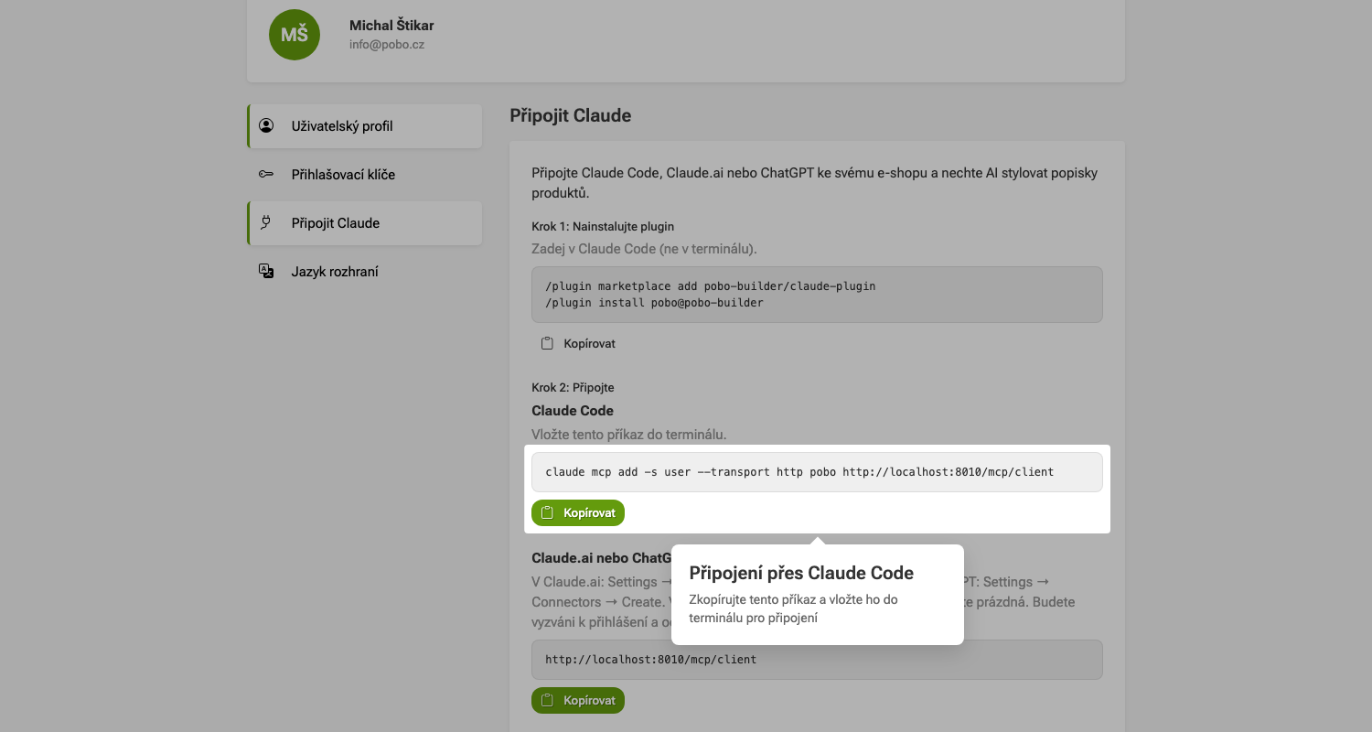Open Jazyk rozhraní language settings

pyautogui.click(x=364, y=272)
